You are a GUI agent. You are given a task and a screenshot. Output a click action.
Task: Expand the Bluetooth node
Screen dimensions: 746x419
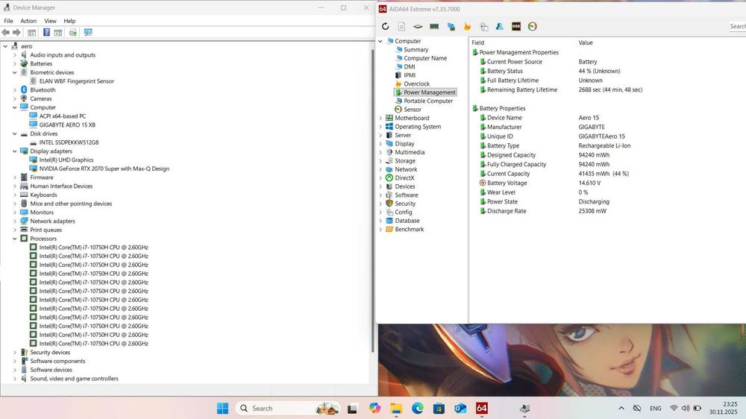coord(15,90)
